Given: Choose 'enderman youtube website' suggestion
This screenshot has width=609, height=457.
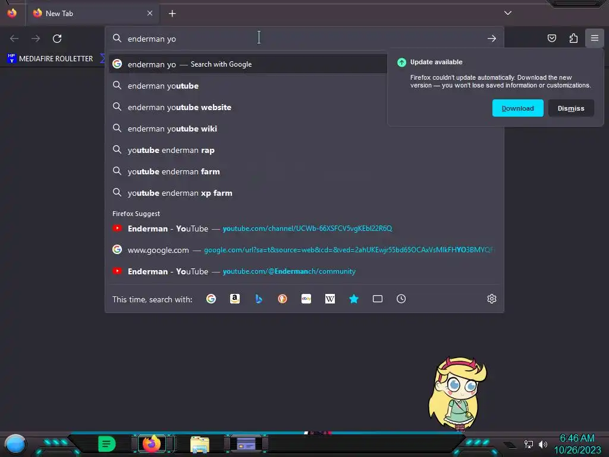Looking at the screenshot, I should tap(248, 107).
